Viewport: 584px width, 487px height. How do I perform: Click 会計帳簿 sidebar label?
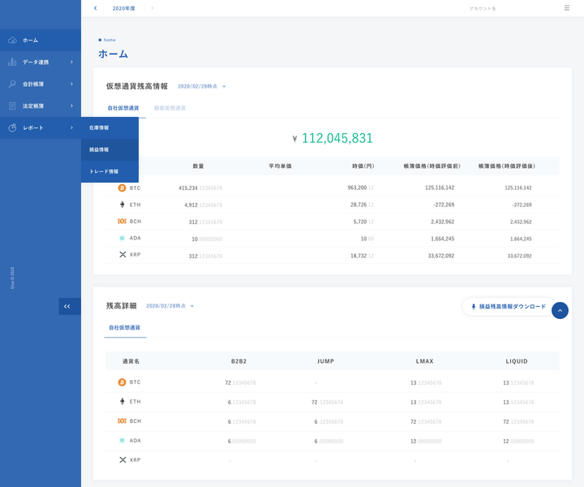pos(33,84)
